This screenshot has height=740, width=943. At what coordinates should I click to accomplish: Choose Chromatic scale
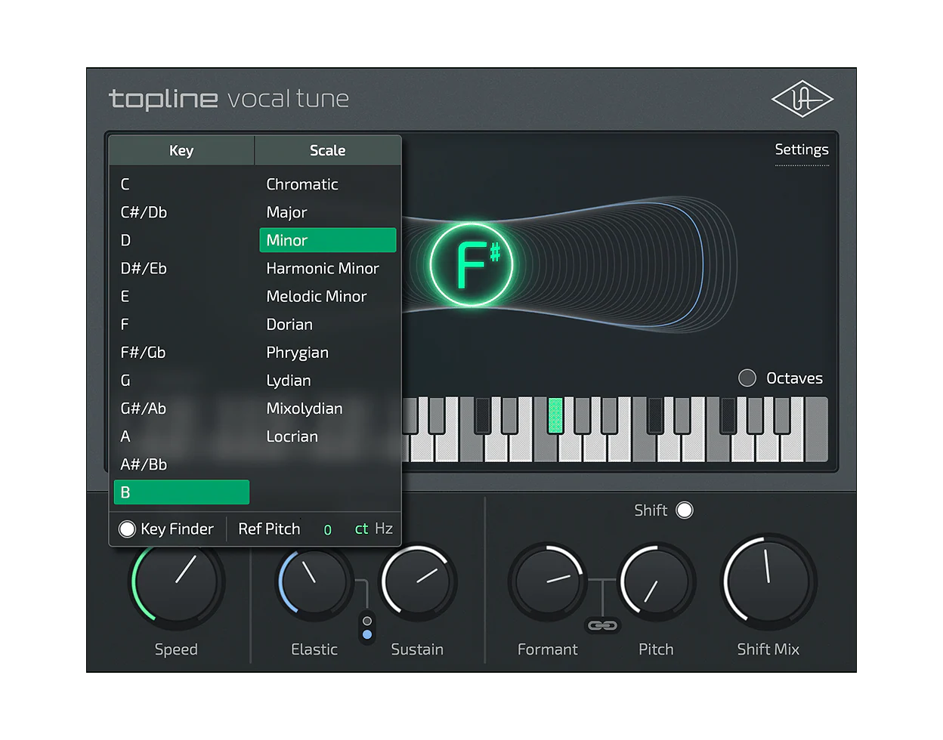tap(327, 184)
